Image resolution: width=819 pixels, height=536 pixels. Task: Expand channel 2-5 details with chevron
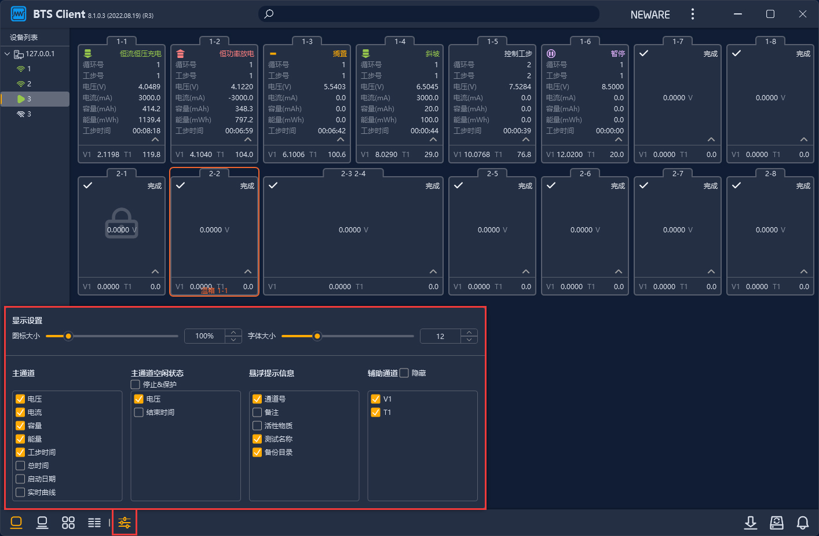pos(526,272)
